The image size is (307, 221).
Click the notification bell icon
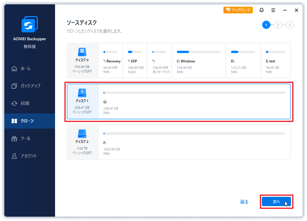tap(262, 10)
